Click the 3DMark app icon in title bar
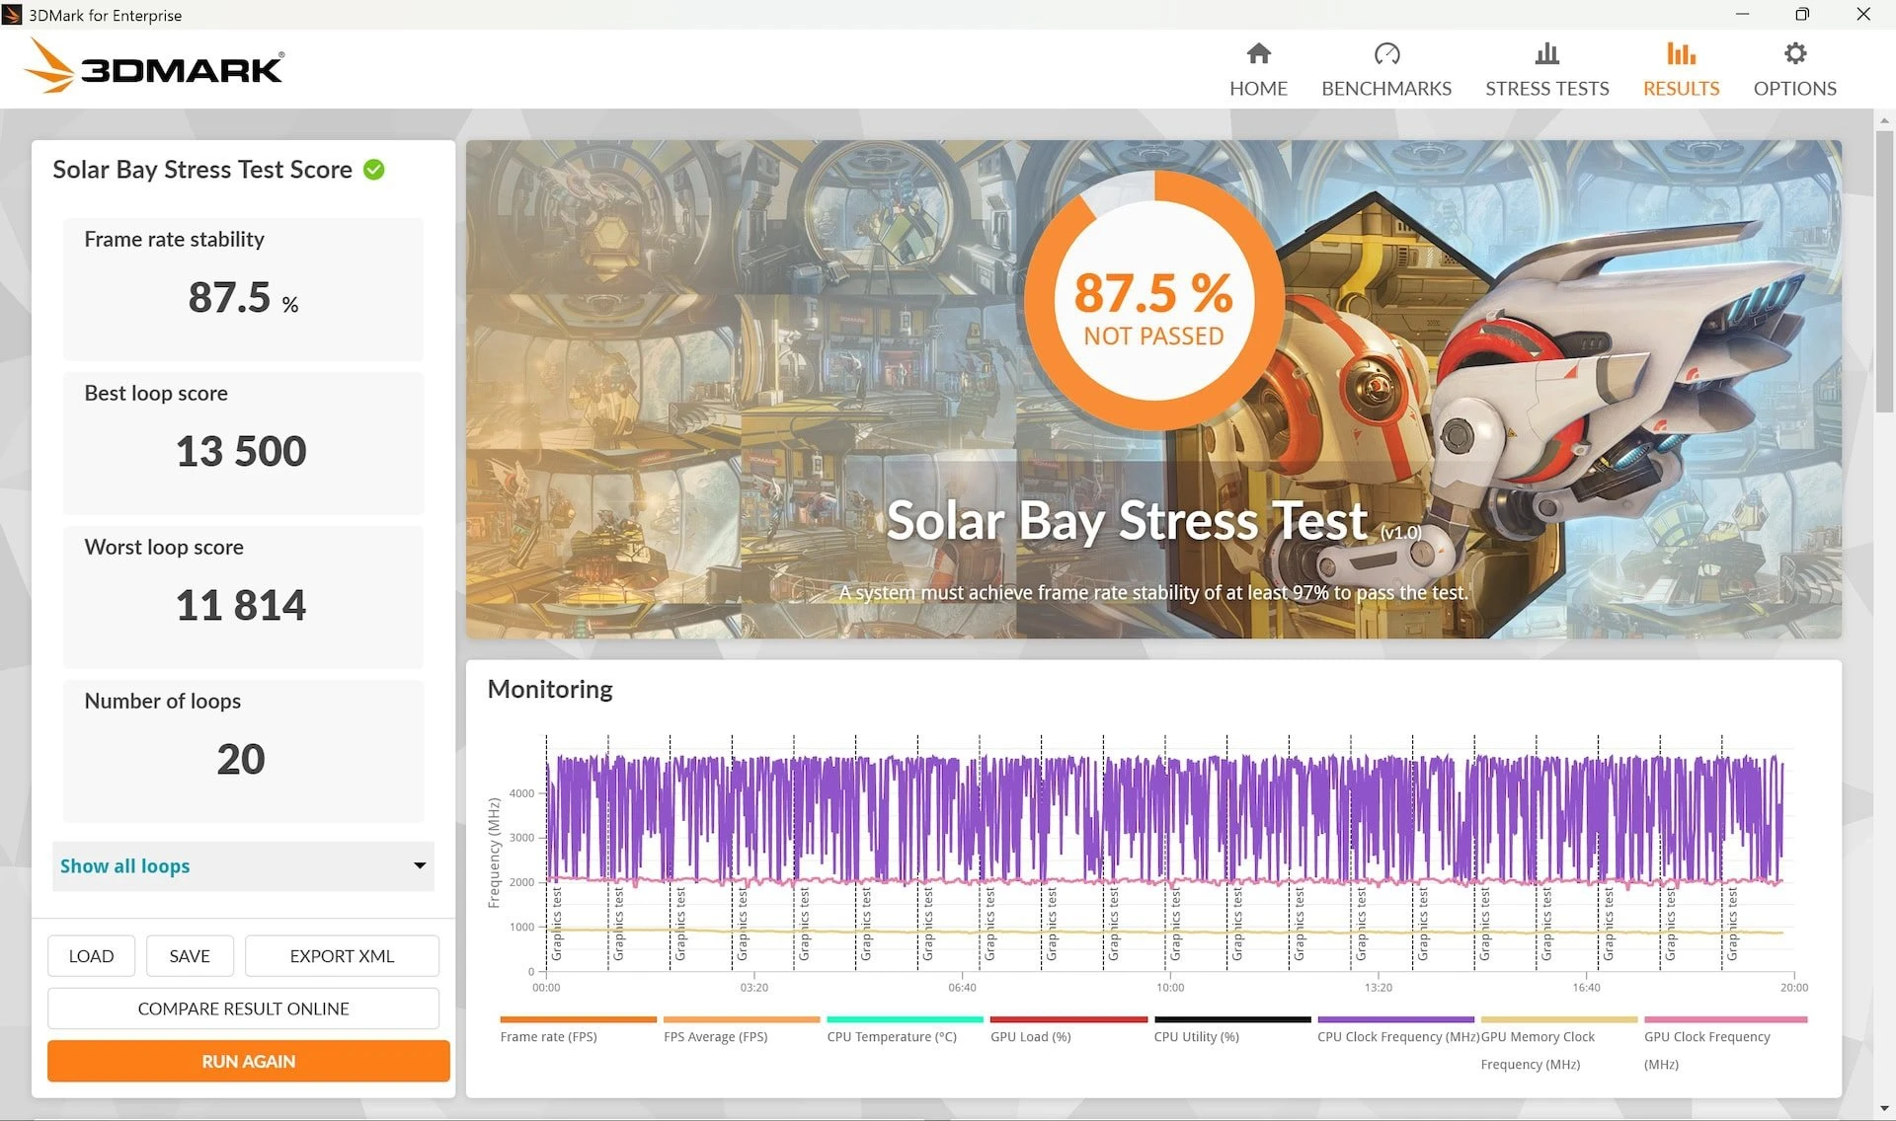 click(x=12, y=15)
